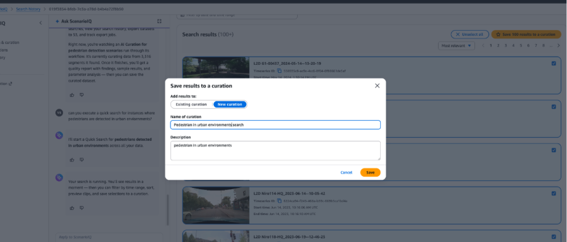Open the L2D G1-00437 result thumbnail

pos(216,67)
